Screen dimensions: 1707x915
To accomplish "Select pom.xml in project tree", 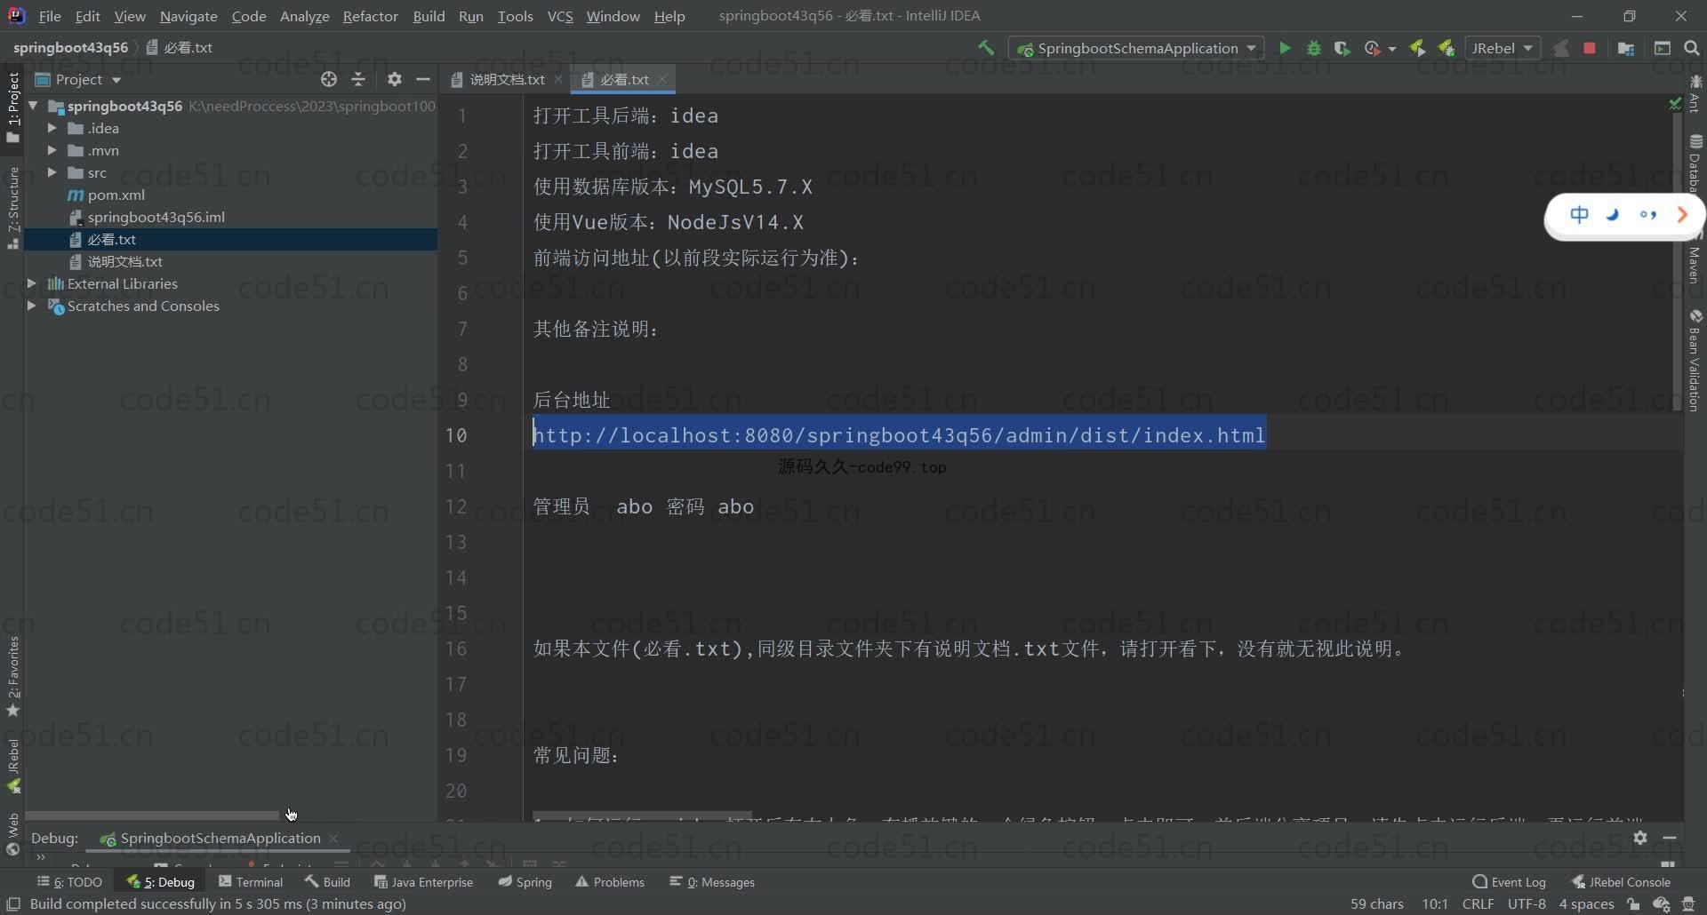I will pos(116,195).
